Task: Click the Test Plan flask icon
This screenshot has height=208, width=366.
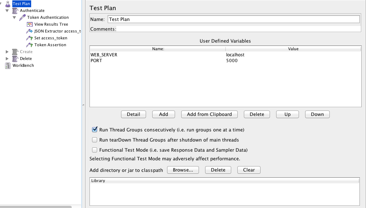Action: 8,4
